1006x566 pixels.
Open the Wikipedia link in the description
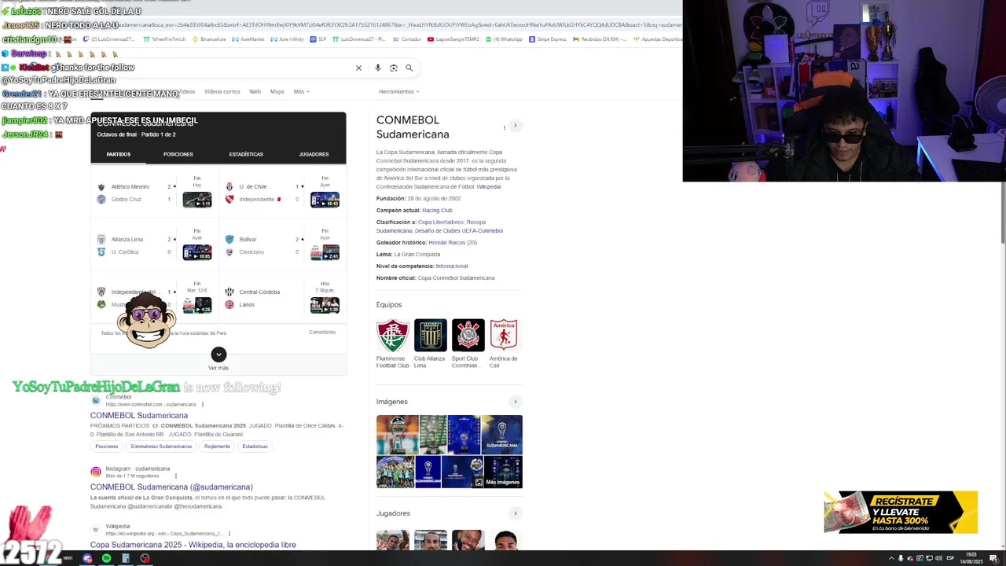click(x=488, y=186)
